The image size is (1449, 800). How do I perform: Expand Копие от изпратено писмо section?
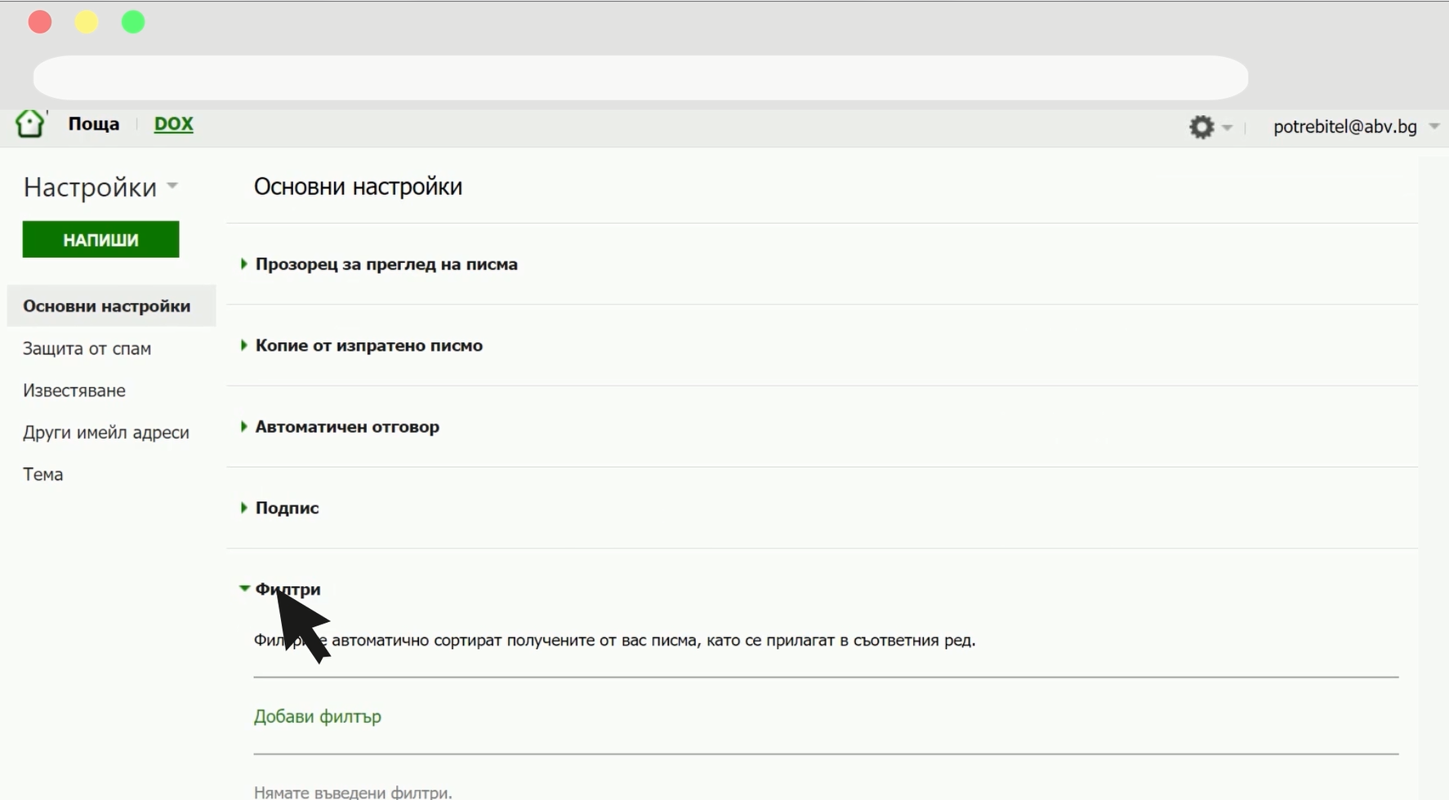click(362, 345)
